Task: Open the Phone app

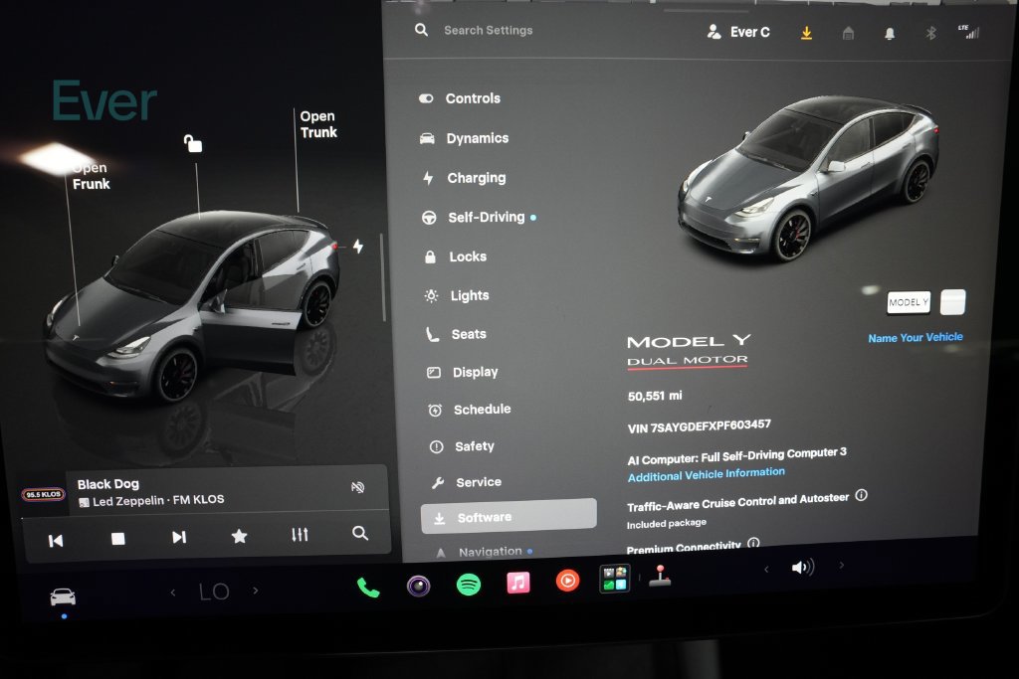Action: tap(368, 588)
